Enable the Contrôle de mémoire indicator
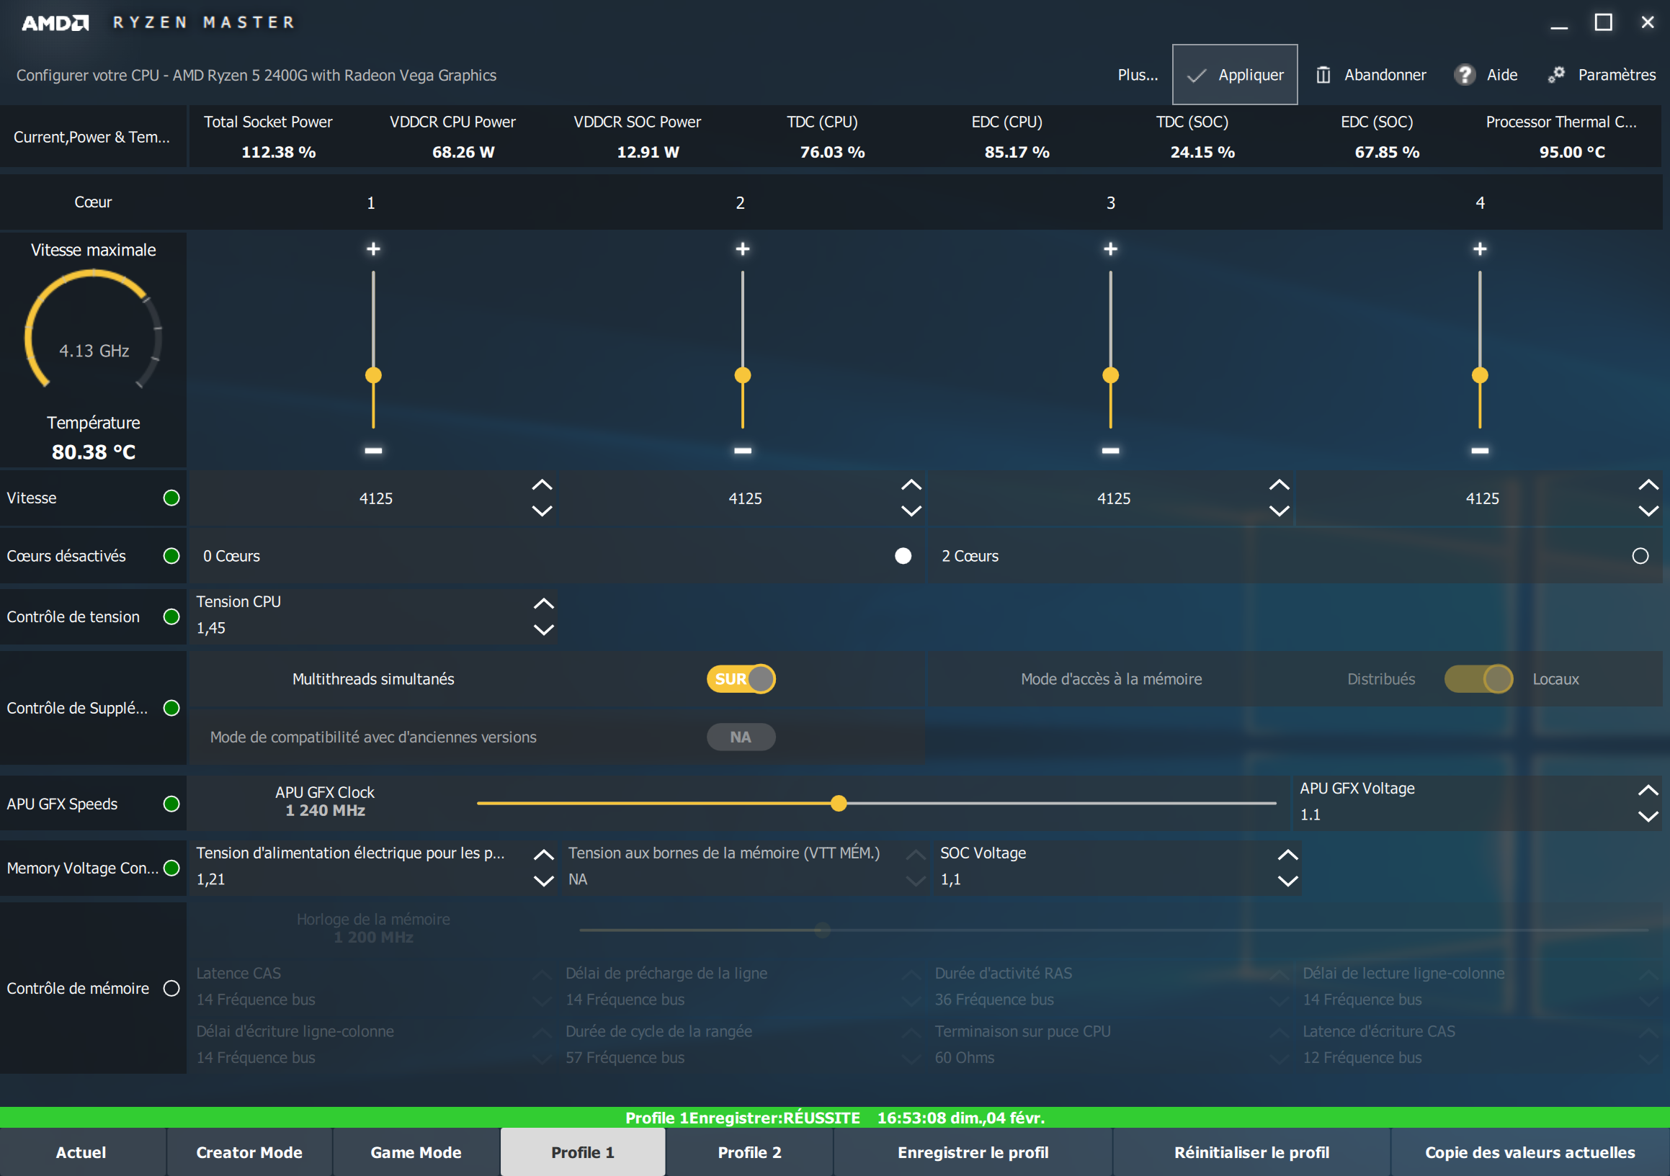 pyautogui.click(x=171, y=989)
